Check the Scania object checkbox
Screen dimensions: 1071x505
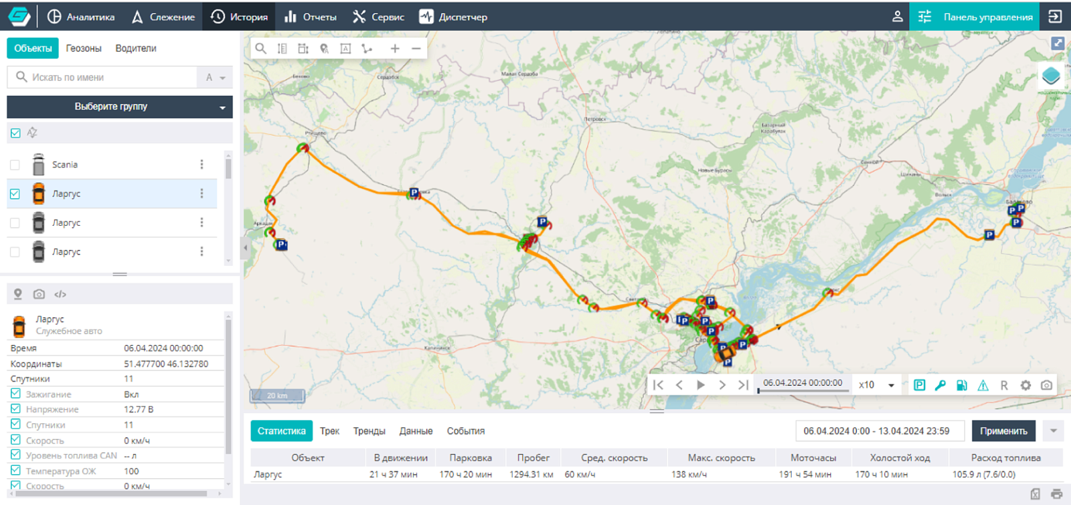click(15, 165)
